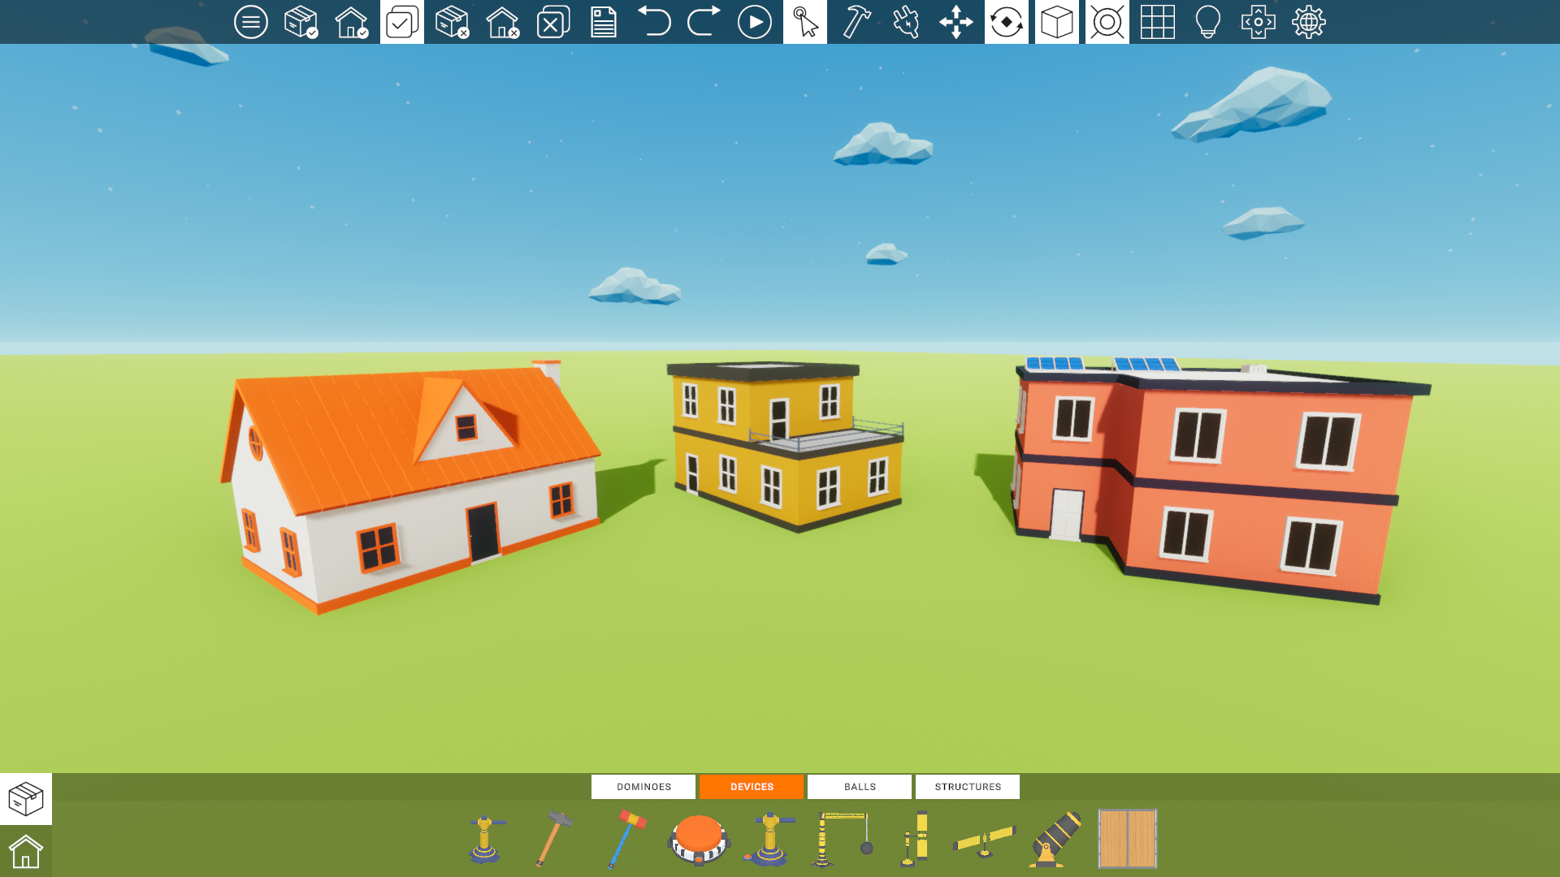Toggle the light bulb icon
The image size is (1560, 877).
[x=1207, y=22]
